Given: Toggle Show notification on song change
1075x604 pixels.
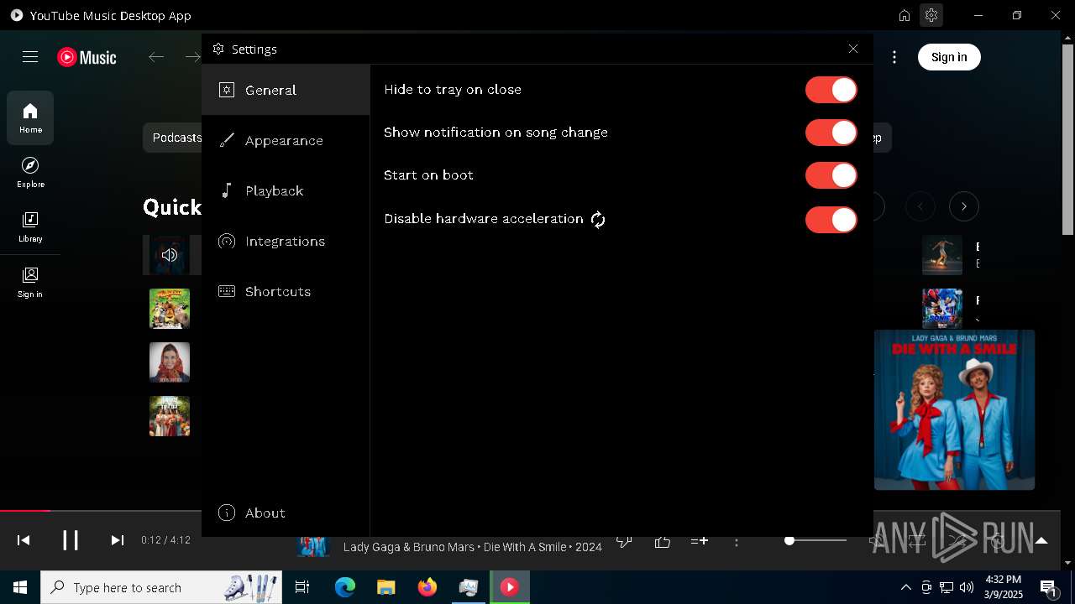Looking at the screenshot, I should pyautogui.click(x=831, y=133).
